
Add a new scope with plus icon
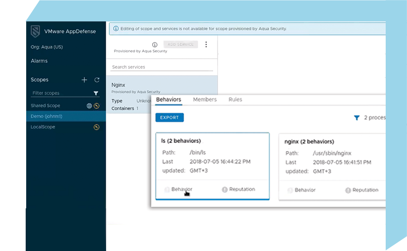84,80
